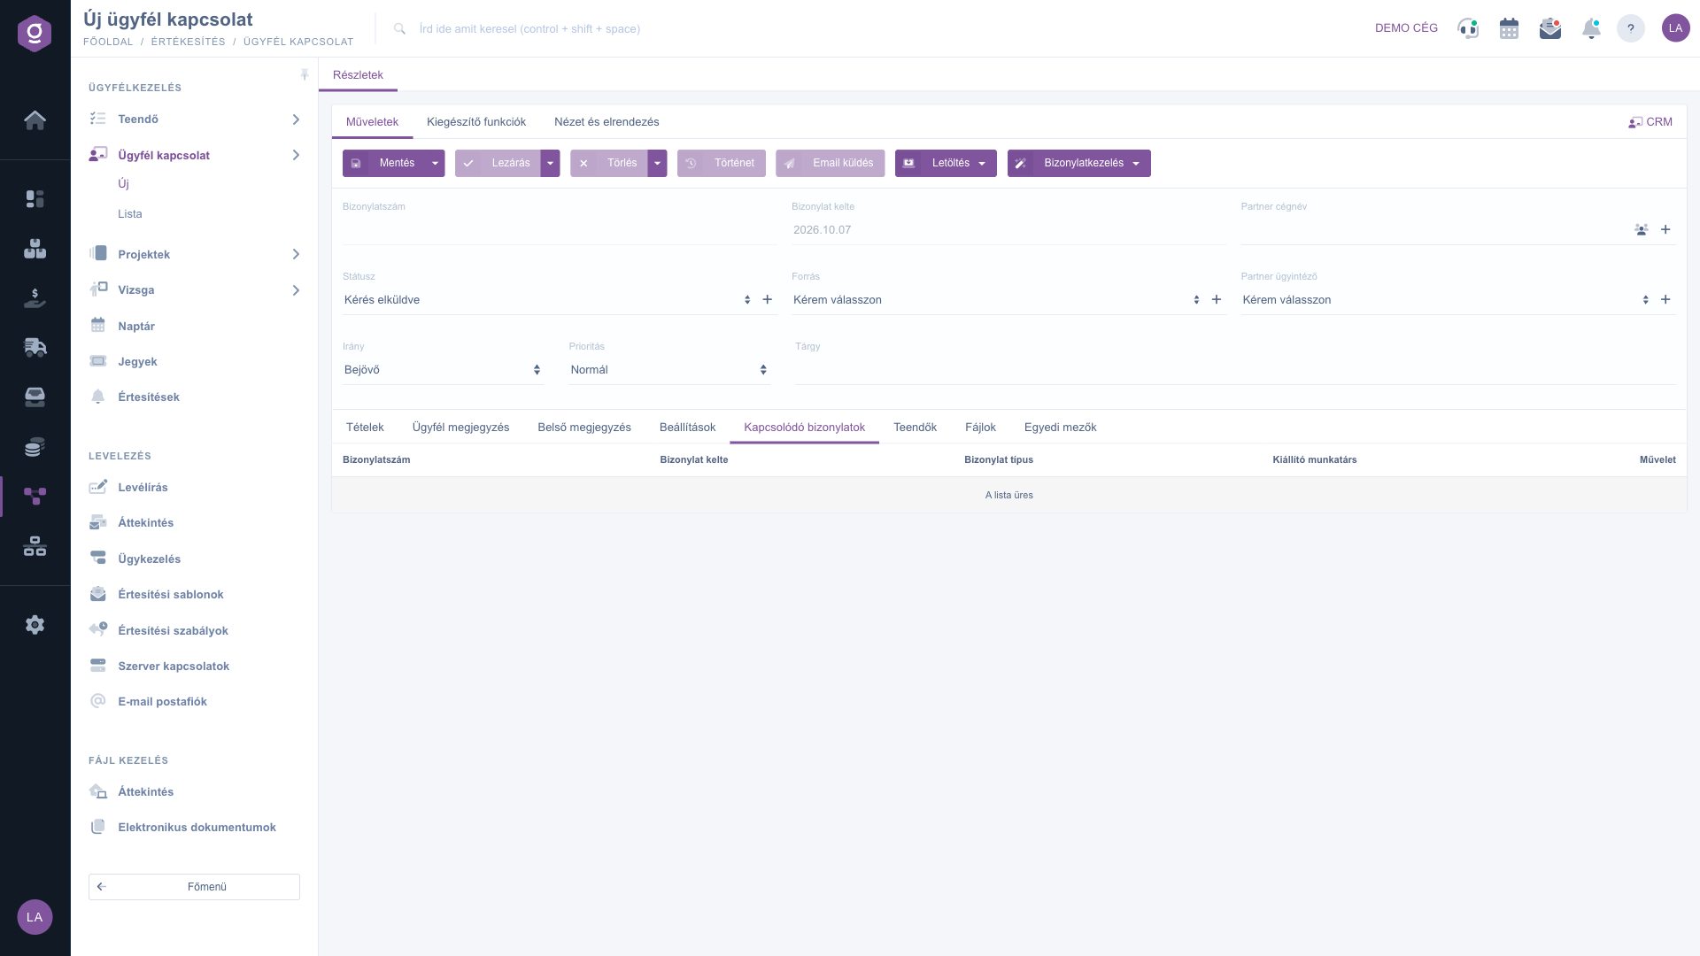Click the Mentés save button

pyautogui.click(x=384, y=164)
